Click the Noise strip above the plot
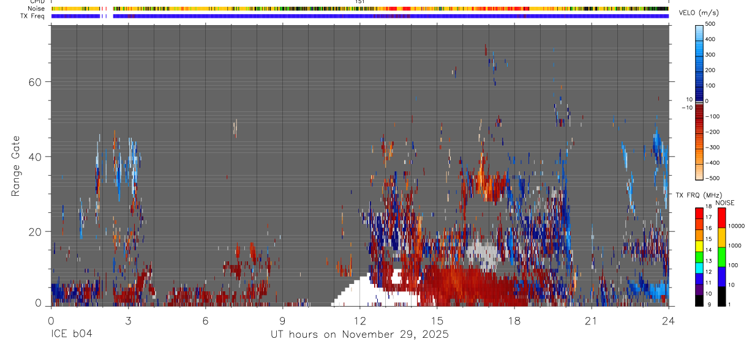752x347 pixels. tap(359, 9)
